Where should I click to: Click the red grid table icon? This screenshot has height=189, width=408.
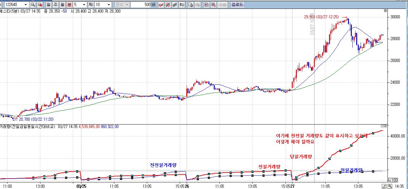click(213, 5)
